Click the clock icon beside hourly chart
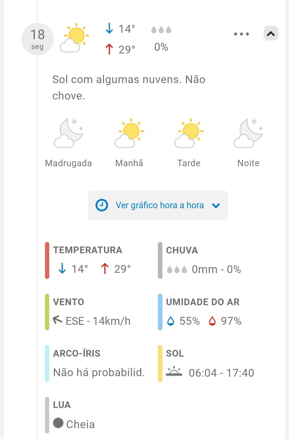This screenshot has height=439, width=289. click(x=102, y=205)
